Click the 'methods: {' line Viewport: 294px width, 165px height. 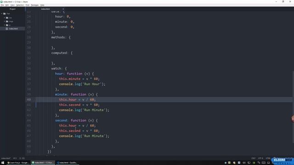pos(61,38)
